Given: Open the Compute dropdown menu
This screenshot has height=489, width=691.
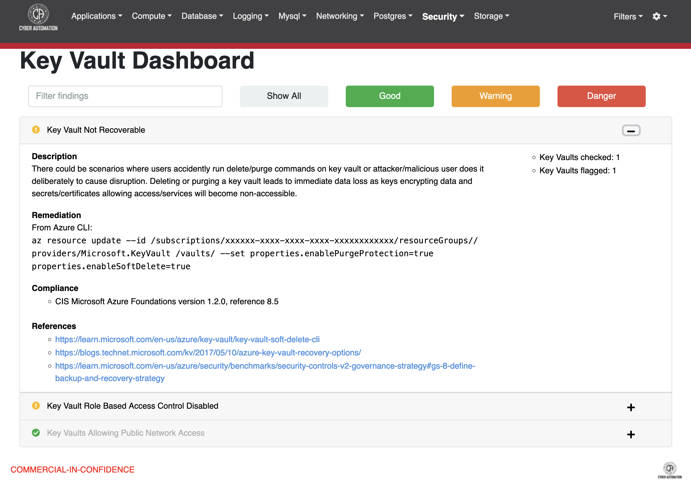Looking at the screenshot, I should click(x=152, y=16).
